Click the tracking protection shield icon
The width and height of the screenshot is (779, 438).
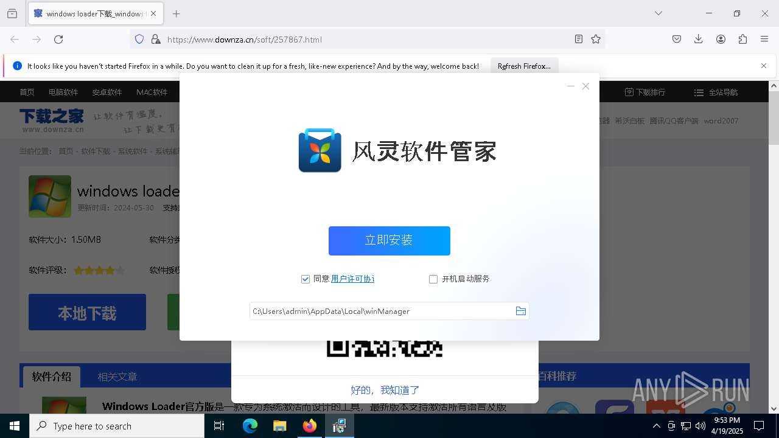139,39
